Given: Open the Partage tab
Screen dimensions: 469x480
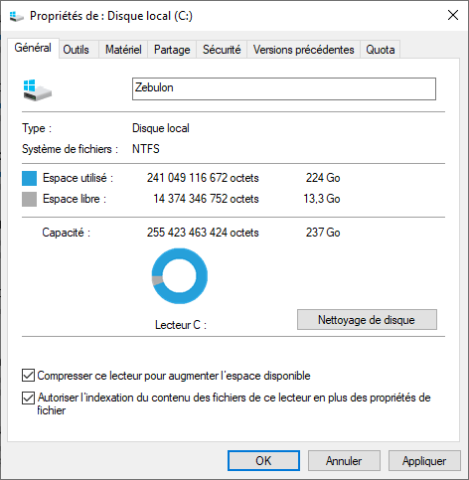Looking at the screenshot, I should point(172,50).
